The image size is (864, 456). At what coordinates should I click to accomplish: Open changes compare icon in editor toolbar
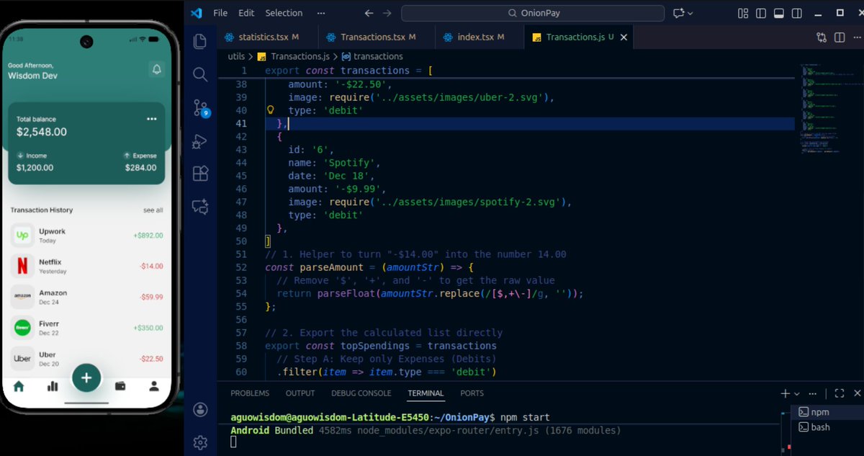click(x=822, y=37)
